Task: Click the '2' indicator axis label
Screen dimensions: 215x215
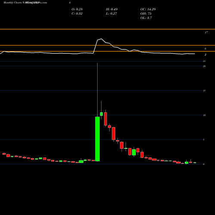Action: point(206,55)
